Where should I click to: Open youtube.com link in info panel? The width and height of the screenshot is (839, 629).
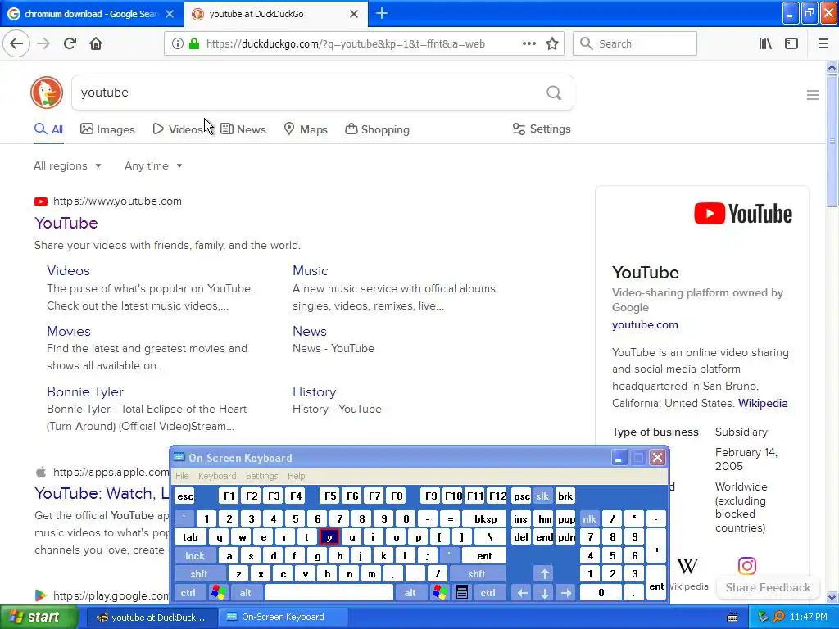tap(645, 324)
